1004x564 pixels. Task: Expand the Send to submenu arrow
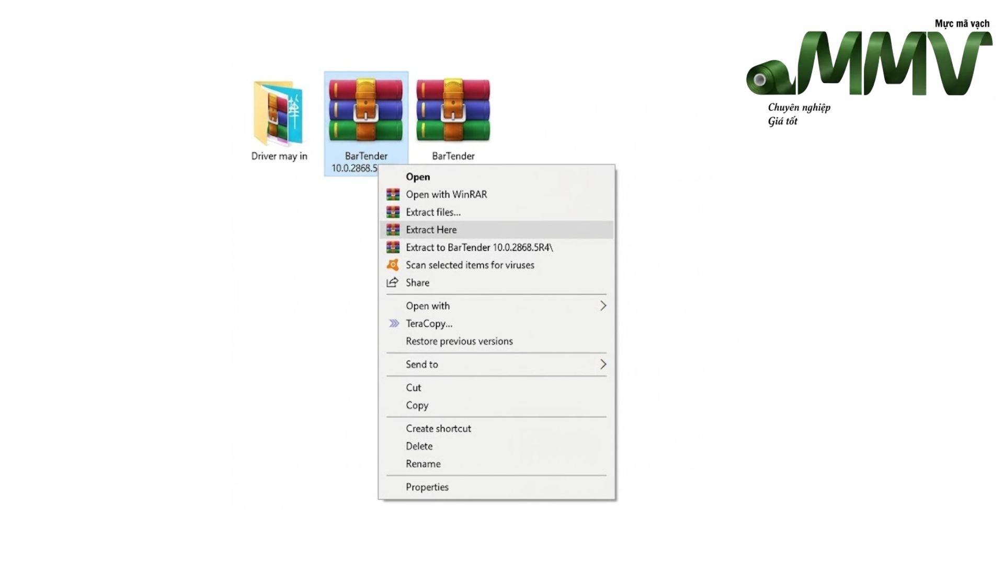(x=603, y=365)
